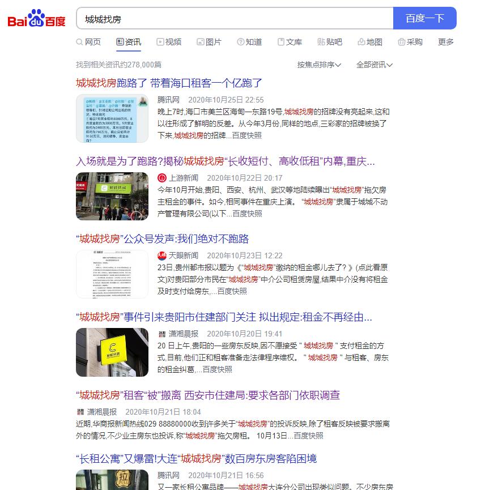The height and width of the screenshot is (490, 485).
Task: Expand the 更多 more categories menu
Action: [446, 42]
